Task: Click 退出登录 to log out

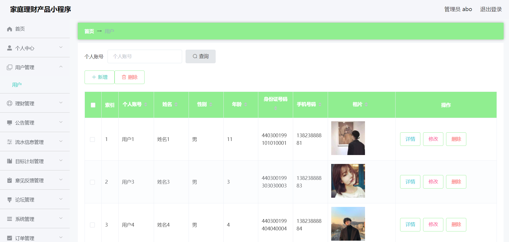Action: (x=491, y=9)
